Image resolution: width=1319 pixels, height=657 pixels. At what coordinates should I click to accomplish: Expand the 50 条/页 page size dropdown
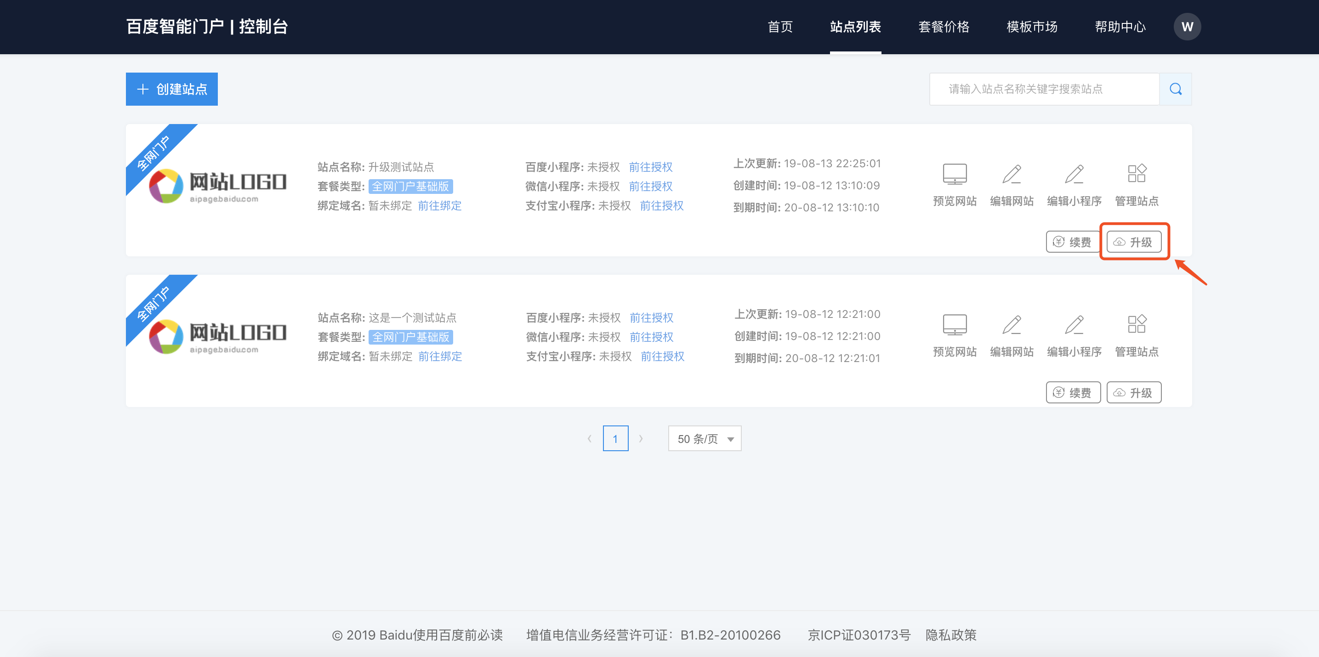(x=704, y=438)
